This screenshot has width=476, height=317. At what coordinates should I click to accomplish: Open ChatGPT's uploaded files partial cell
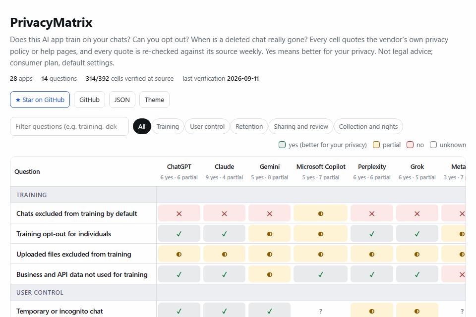coord(179,254)
